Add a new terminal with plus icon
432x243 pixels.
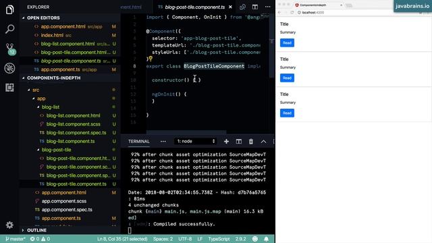point(226,141)
